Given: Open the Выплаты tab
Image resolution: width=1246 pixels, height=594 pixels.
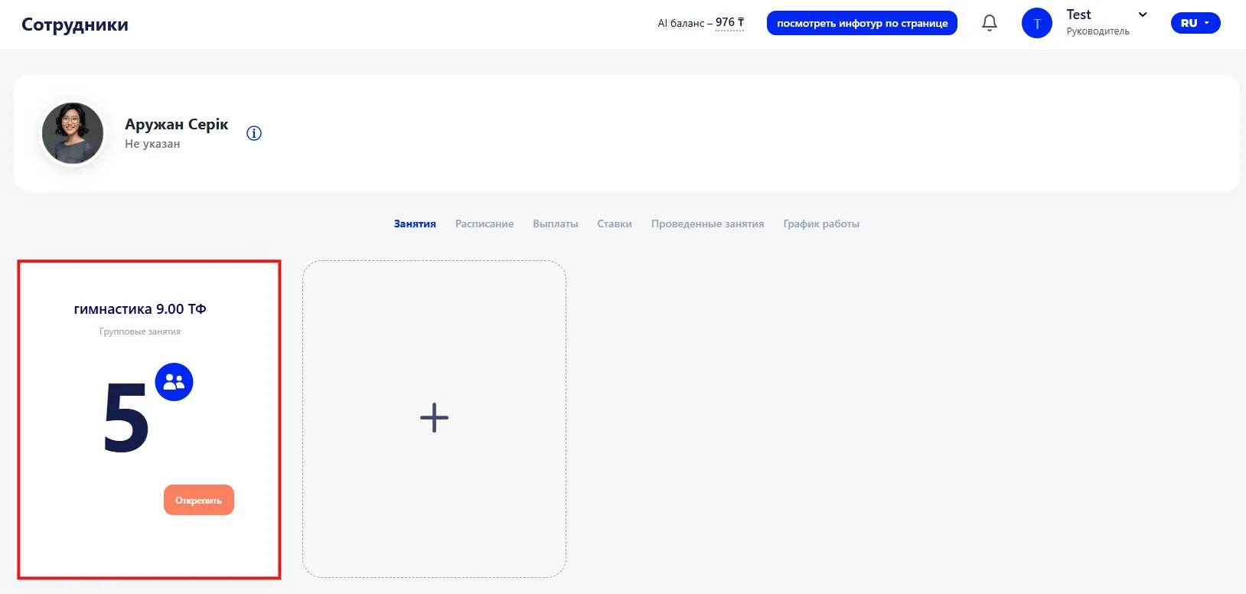Looking at the screenshot, I should pos(556,224).
